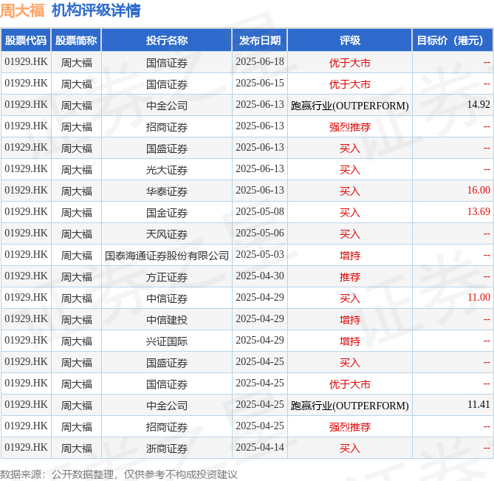Click 增持 rating in 中信建投 row
Screen dimensions: 494x481
point(350,320)
